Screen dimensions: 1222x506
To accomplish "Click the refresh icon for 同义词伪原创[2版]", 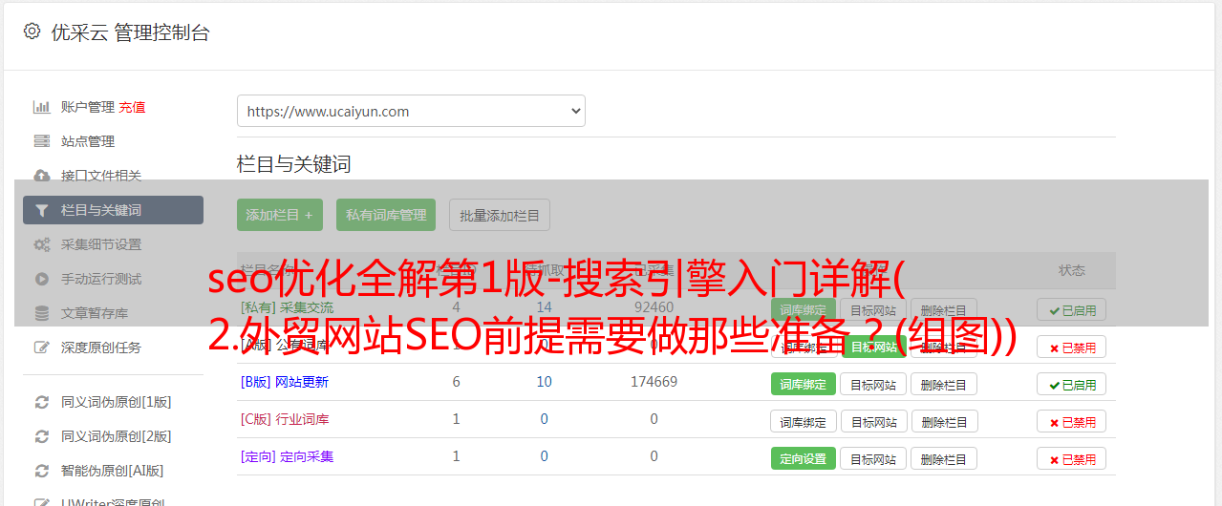I will coord(41,436).
